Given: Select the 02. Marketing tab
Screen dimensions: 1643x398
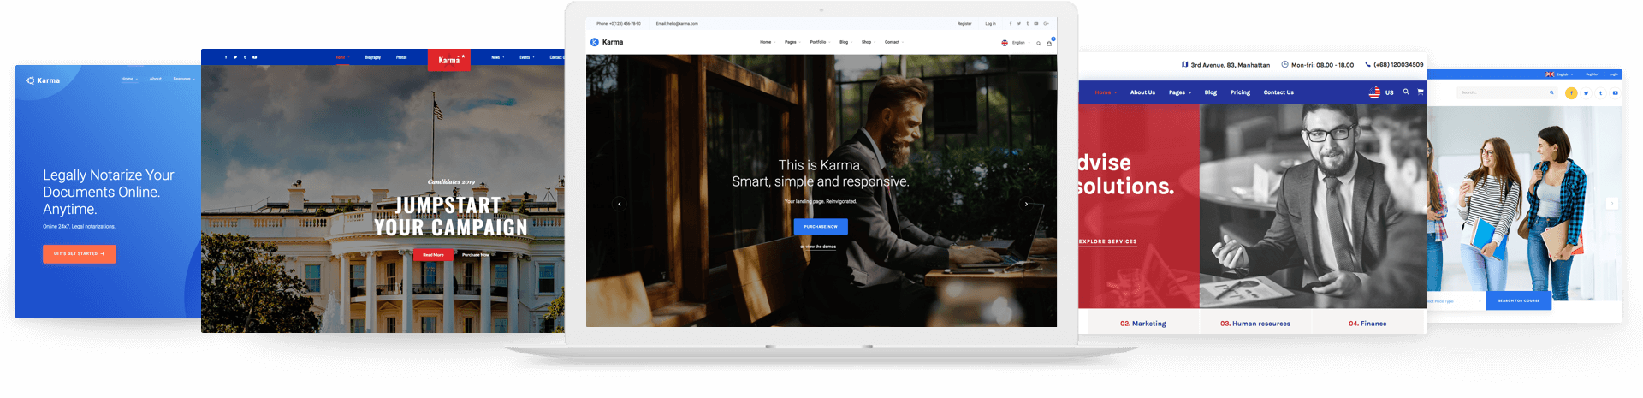Looking at the screenshot, I should (1143, 324).
